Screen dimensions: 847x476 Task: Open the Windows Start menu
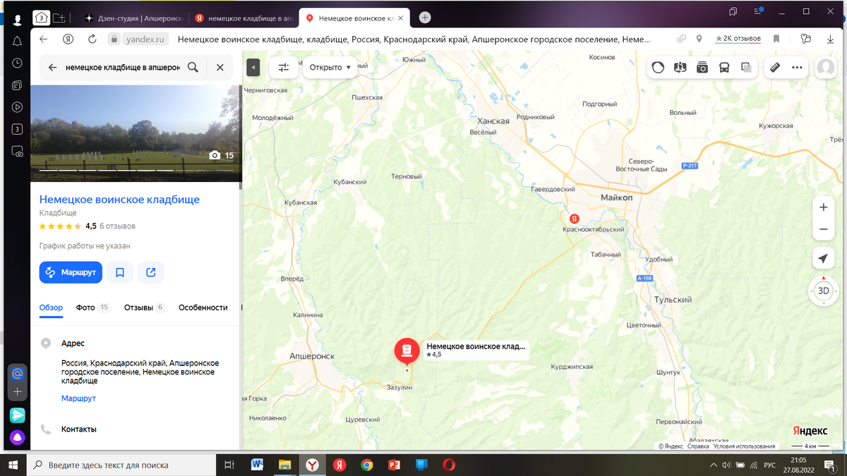[x=13, y=465]
